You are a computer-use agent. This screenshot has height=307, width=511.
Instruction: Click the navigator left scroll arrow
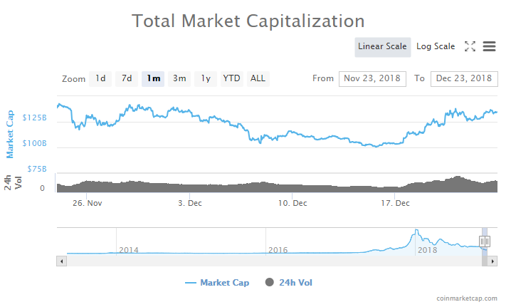tap(61, 261)
